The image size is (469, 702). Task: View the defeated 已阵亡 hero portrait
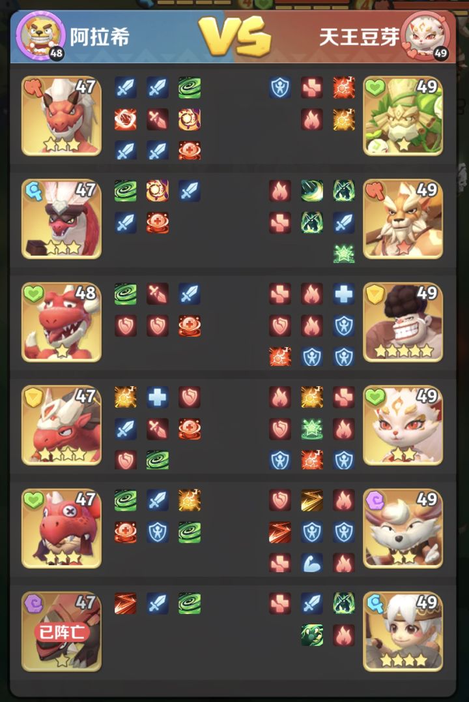click(x=62, y=632)
